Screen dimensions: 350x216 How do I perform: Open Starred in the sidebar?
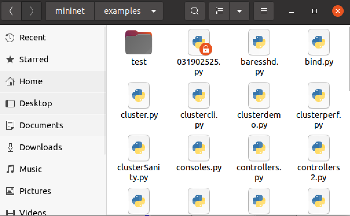(53, 59)
